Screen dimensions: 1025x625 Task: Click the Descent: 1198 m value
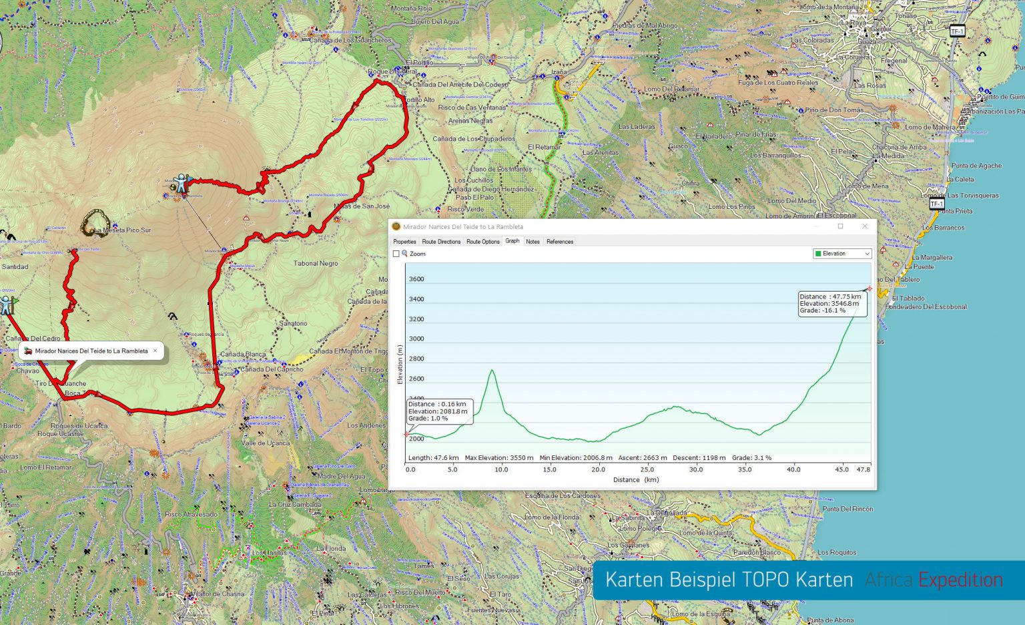[x=699, y=458]
